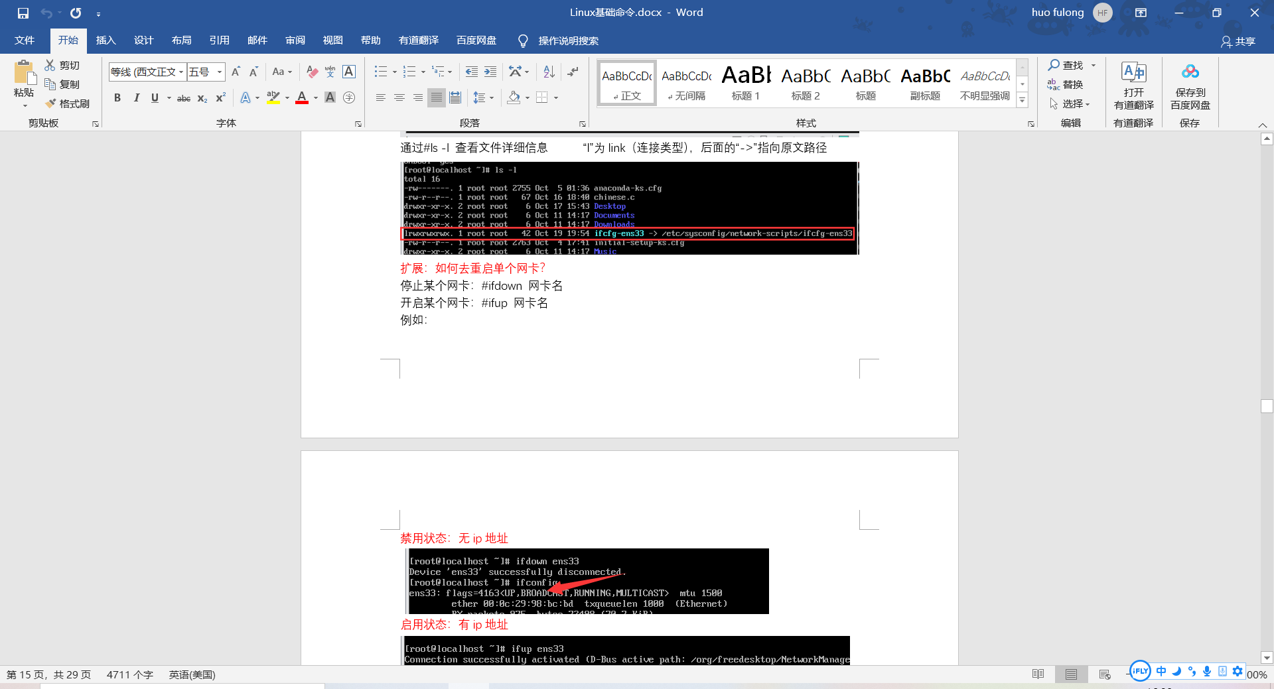The image size is (1274, 689).
Task: Open the Change Case (Aa) dropdown
Action: coord(282,72)
